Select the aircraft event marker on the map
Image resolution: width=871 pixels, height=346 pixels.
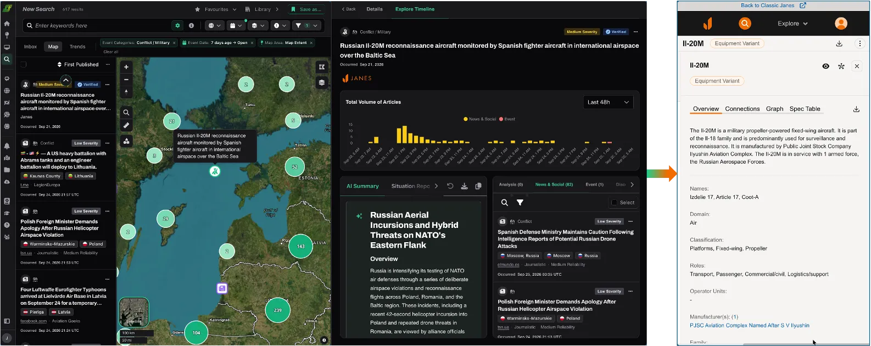tap(215, 171)
